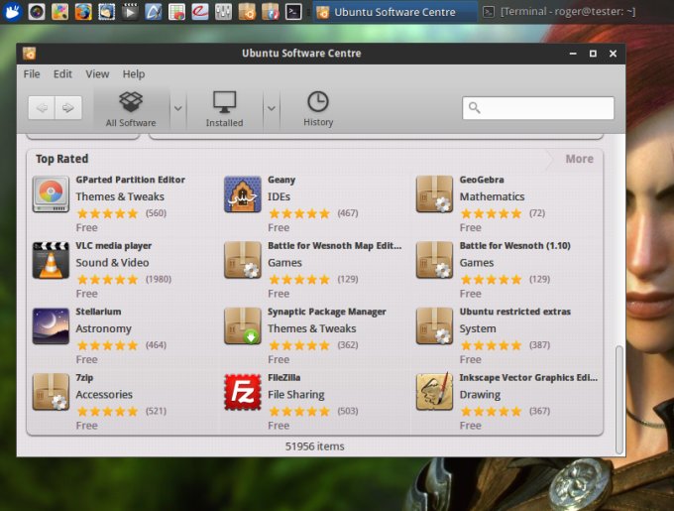674x511 pixels.
Task: Expand the All Software dropdown arrow
Action: pyautogui.click(x=178, y=108)
